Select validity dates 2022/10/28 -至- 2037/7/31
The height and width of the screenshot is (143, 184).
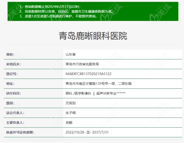(87, 132)
